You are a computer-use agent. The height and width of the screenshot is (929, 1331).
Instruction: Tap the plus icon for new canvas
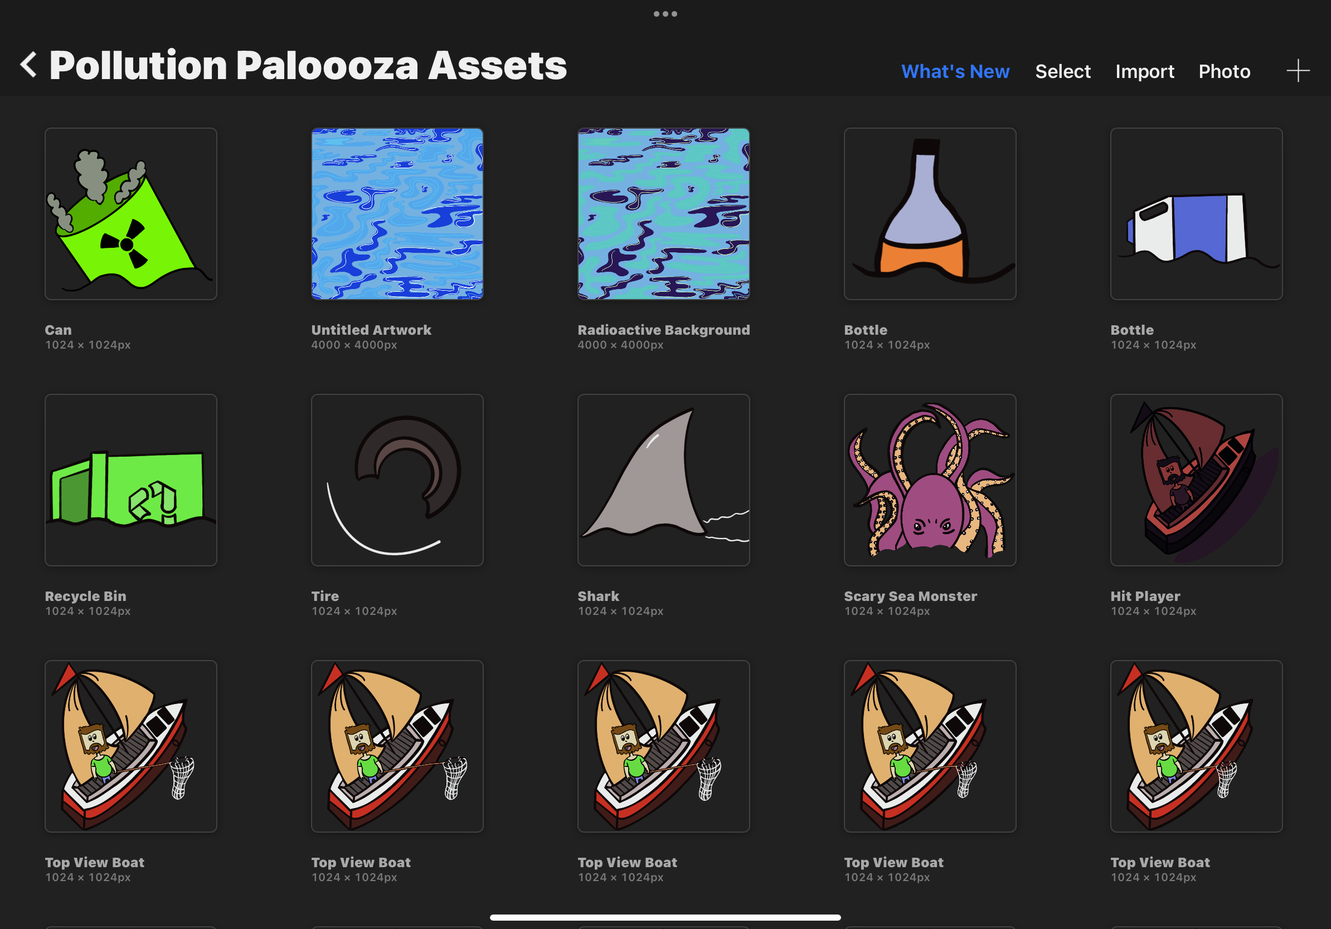click(1298, 71)
